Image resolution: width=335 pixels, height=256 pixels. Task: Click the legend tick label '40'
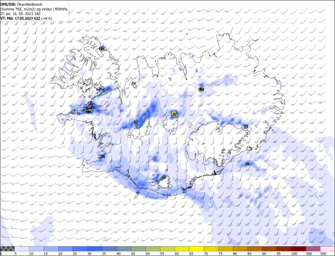(118, 254)
